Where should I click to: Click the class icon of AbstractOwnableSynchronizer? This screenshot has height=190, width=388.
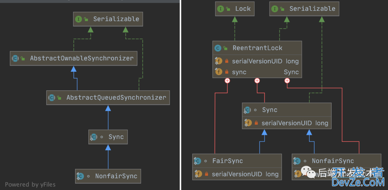click(x=15, y=58)
